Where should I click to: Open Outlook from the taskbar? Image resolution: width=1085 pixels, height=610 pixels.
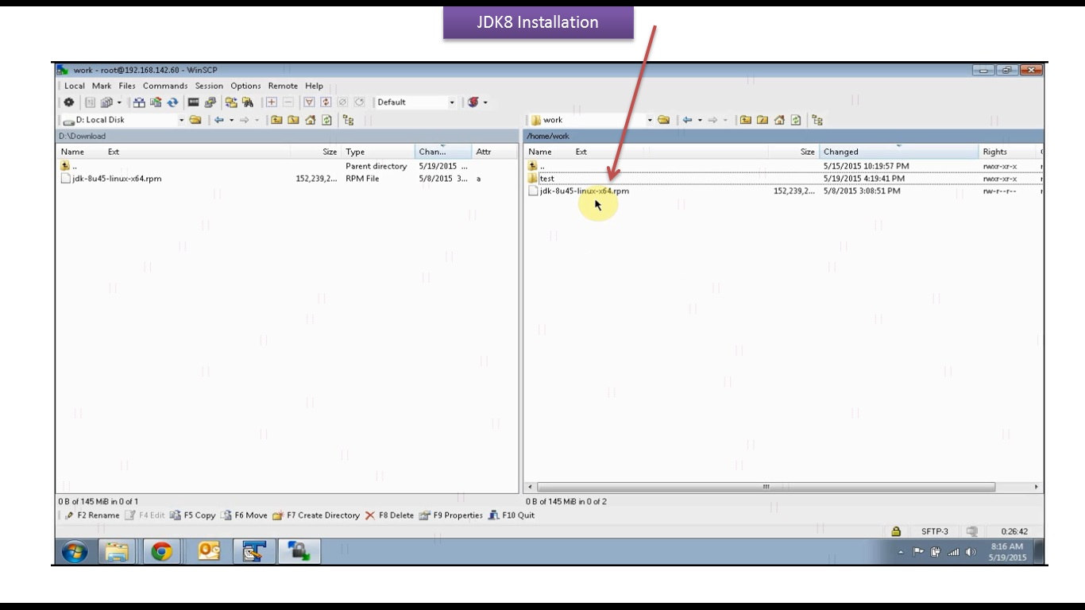209,551
